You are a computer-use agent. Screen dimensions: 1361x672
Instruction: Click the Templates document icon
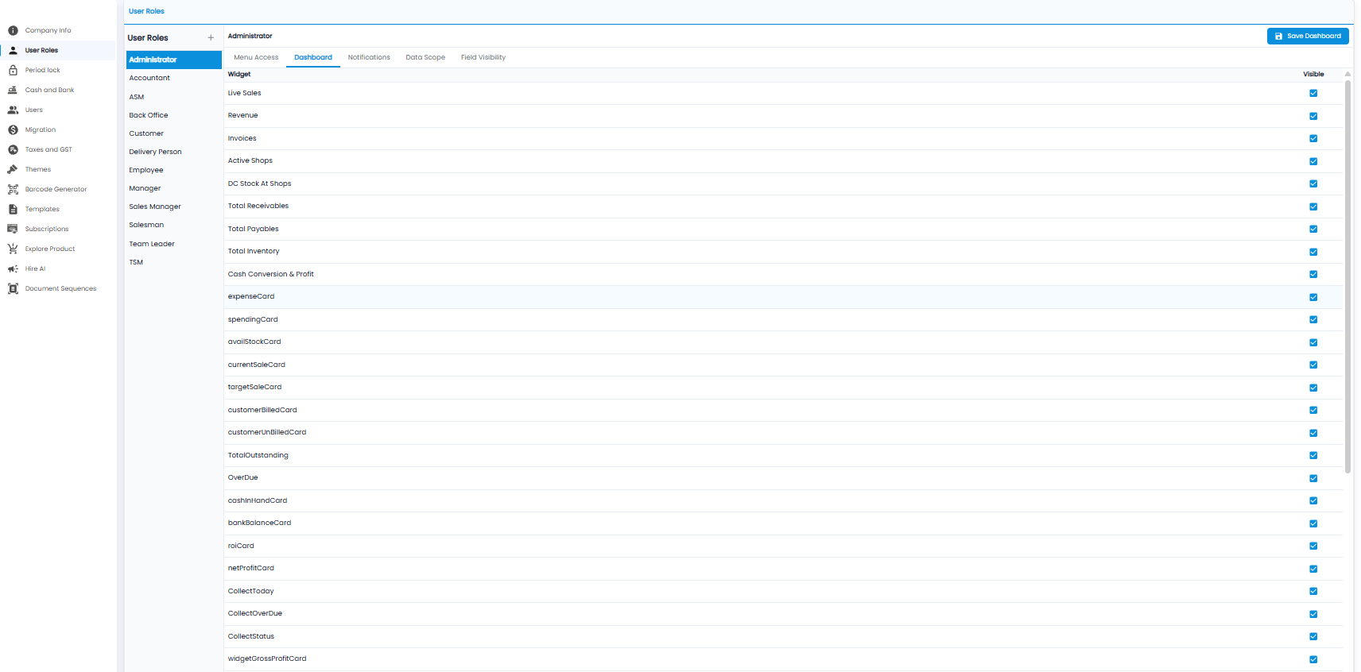click(13, 209)
